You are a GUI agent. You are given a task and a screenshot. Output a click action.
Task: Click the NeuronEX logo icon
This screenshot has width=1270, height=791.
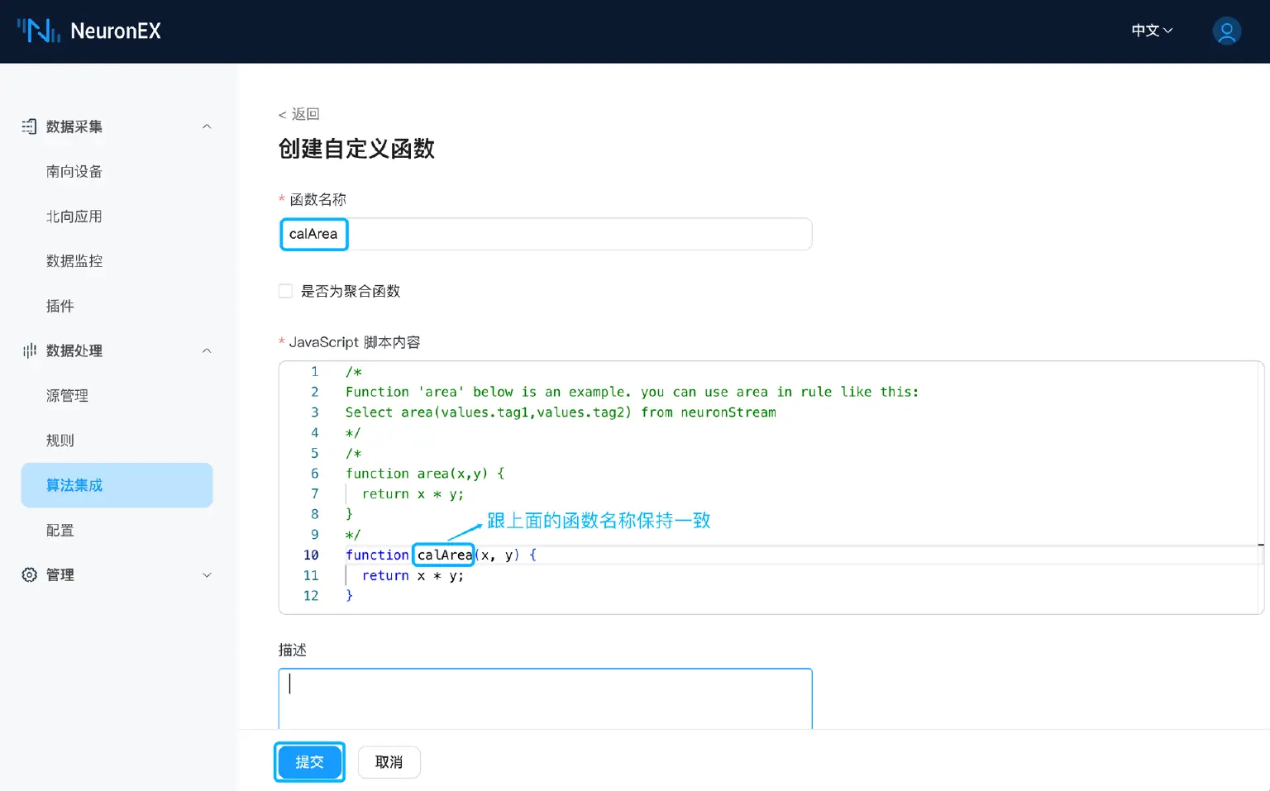(x=39, y=31)
